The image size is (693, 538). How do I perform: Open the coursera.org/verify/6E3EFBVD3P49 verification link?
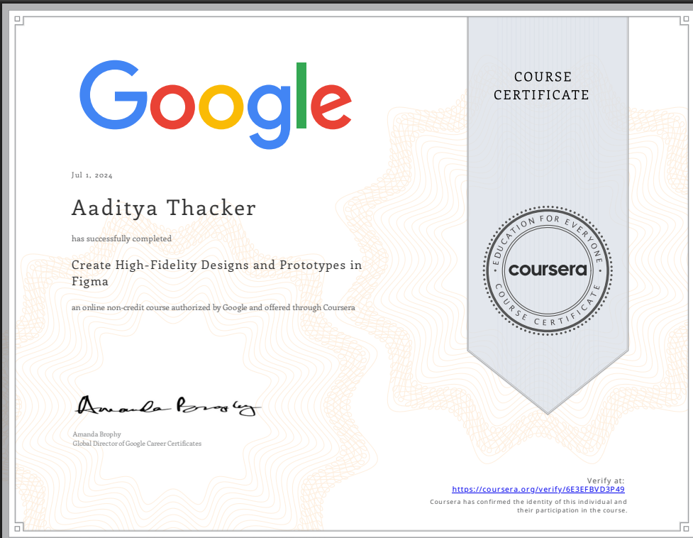pos(538,489)
